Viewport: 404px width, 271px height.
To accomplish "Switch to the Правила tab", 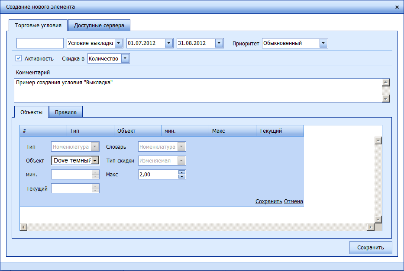I will pyautogui.click(x=66, y=112).
